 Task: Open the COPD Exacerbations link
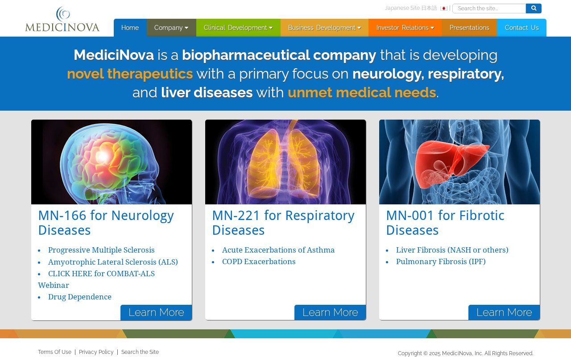(259, 262)
